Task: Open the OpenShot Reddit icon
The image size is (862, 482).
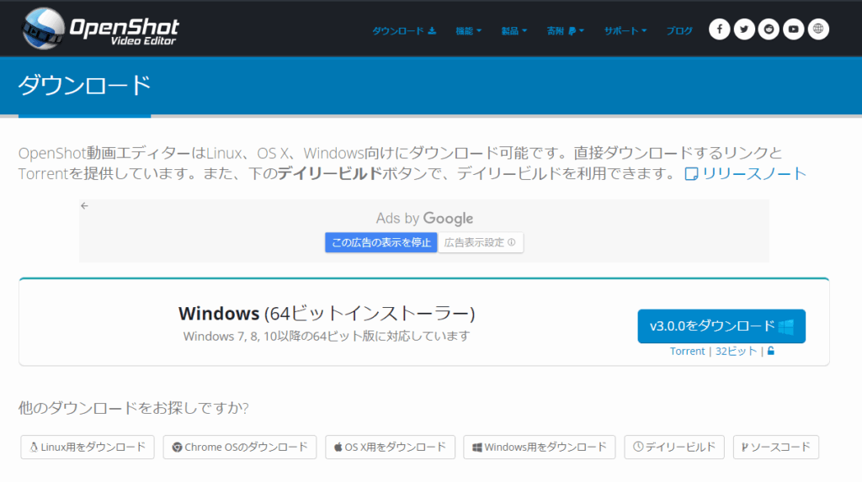Action: click(769, 29)
